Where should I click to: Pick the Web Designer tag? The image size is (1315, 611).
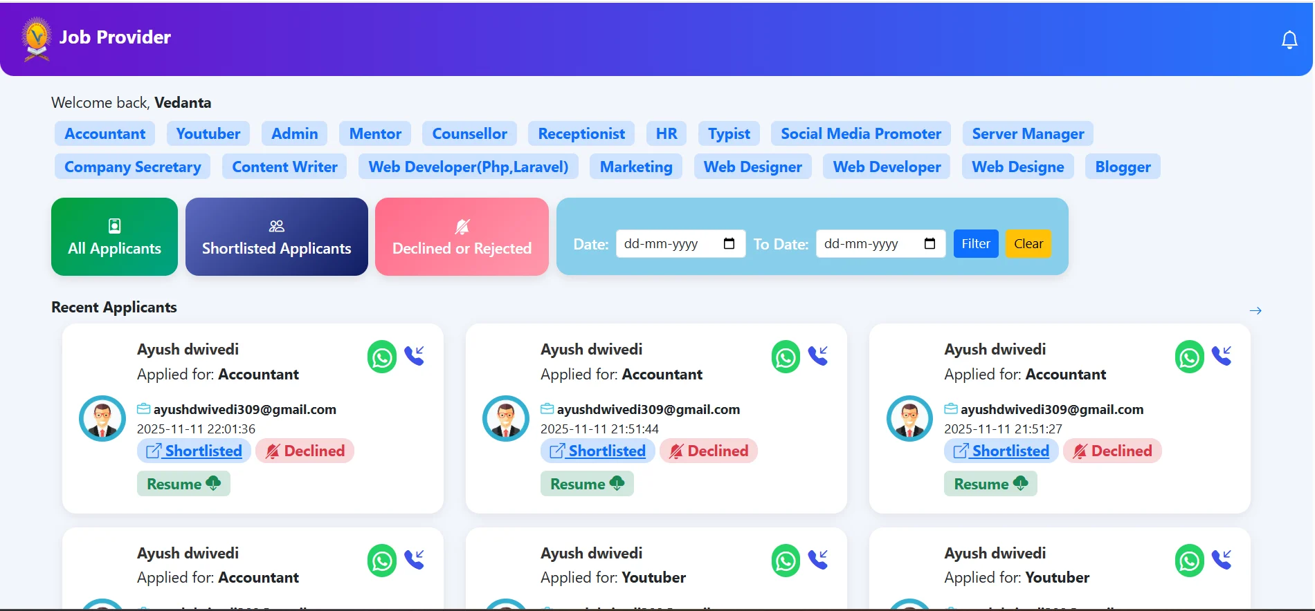[753, 167]
